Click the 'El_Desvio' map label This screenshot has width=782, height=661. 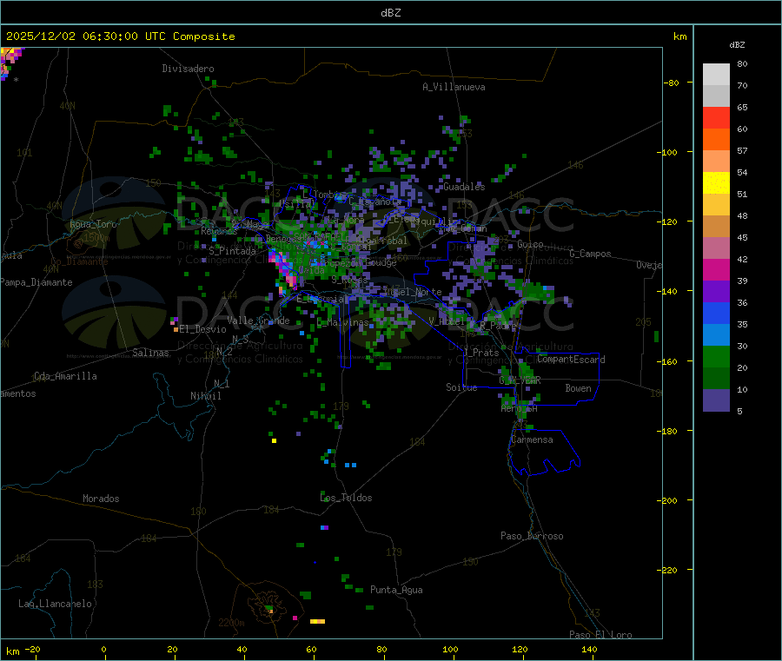[202, 329]
